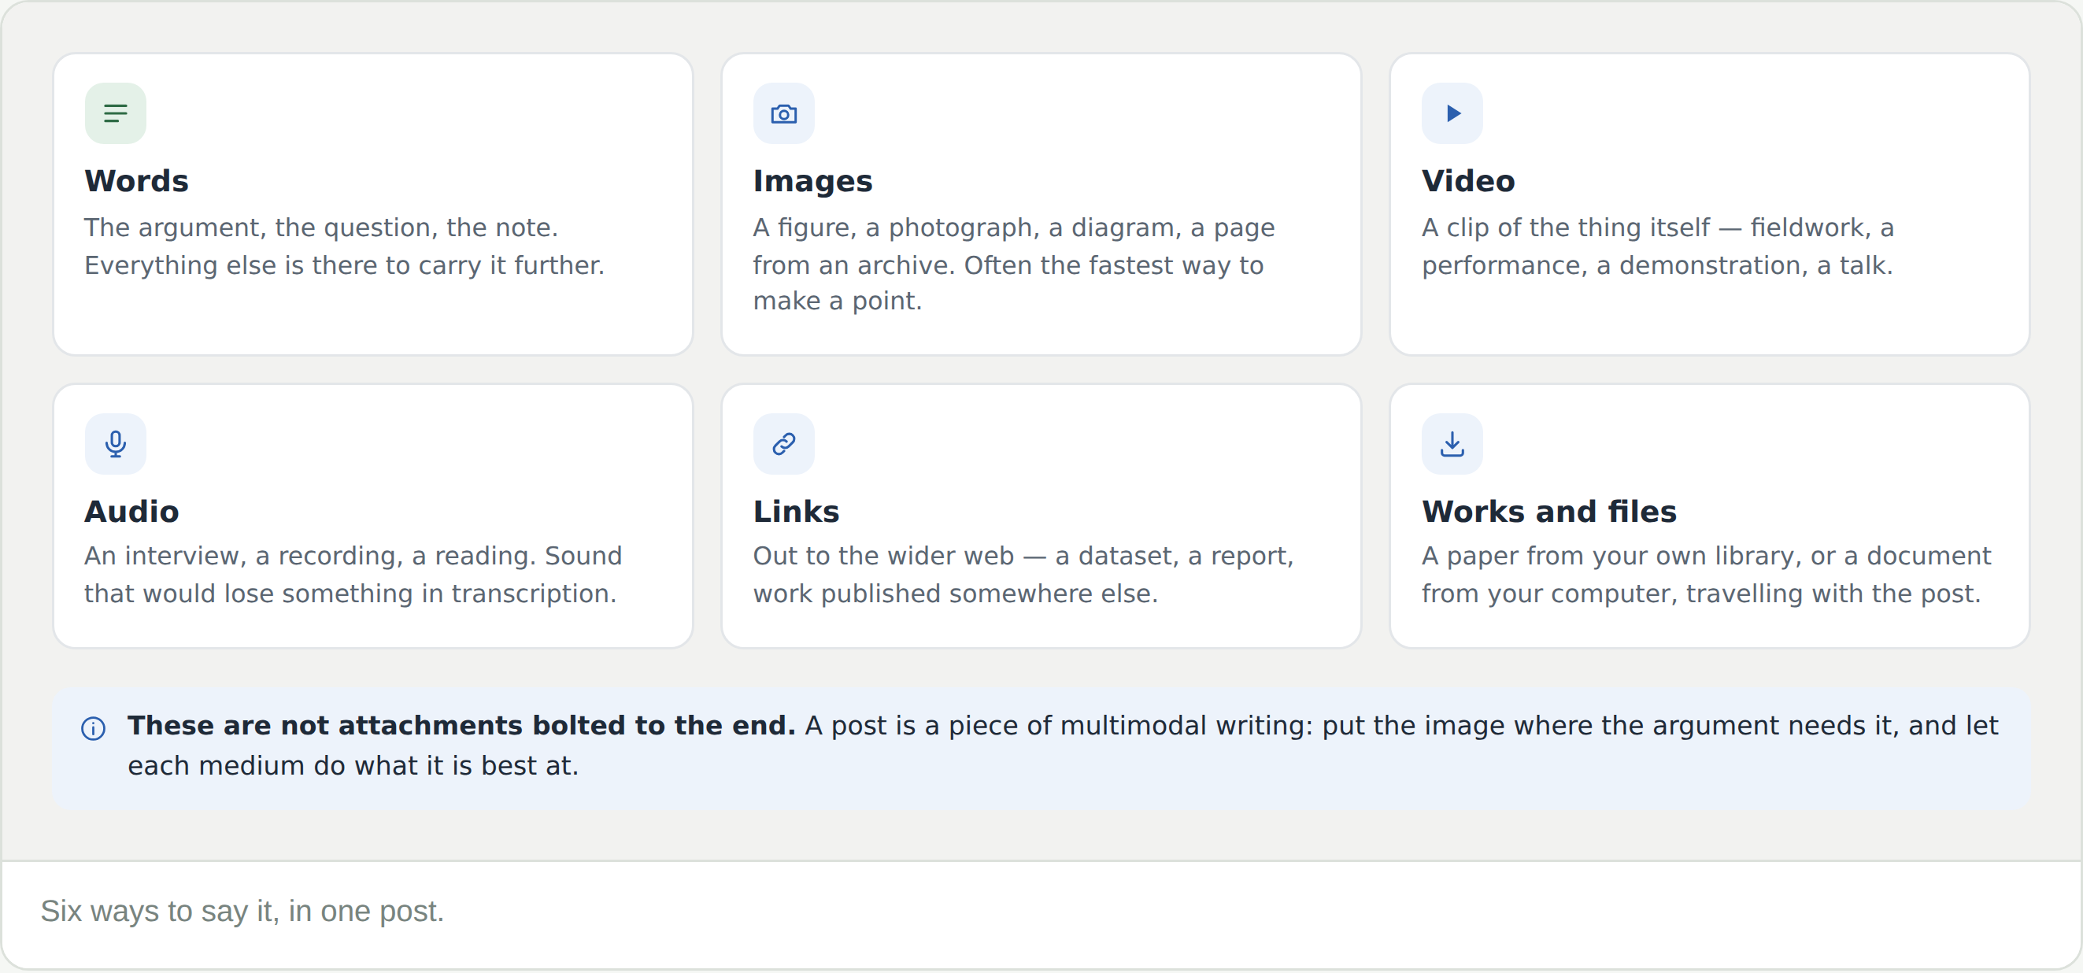
Task: Select the Works and files heading
Action: 1548,511
